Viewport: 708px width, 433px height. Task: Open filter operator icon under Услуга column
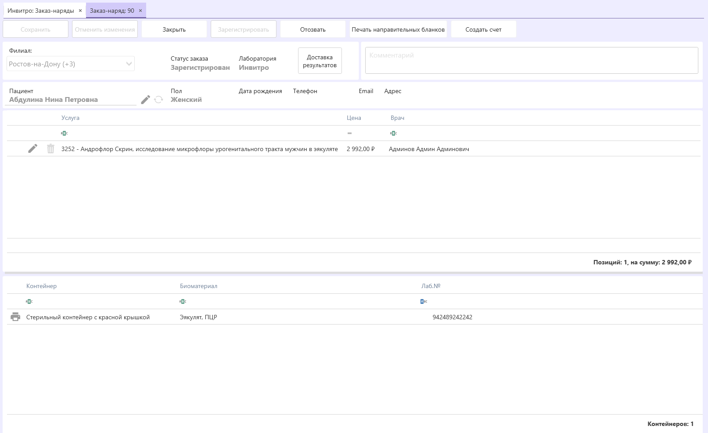point(64,133)
